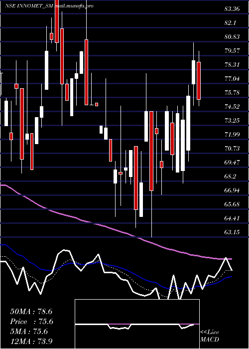Click the 71.99 price axis label

pyautogui.click(x=232, y=135)
